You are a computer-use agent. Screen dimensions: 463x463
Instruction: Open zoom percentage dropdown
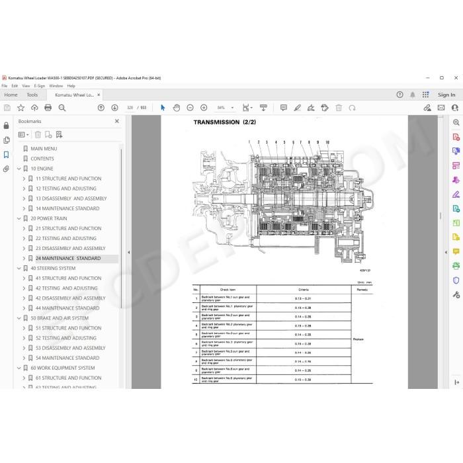click(x=232, y=108)
